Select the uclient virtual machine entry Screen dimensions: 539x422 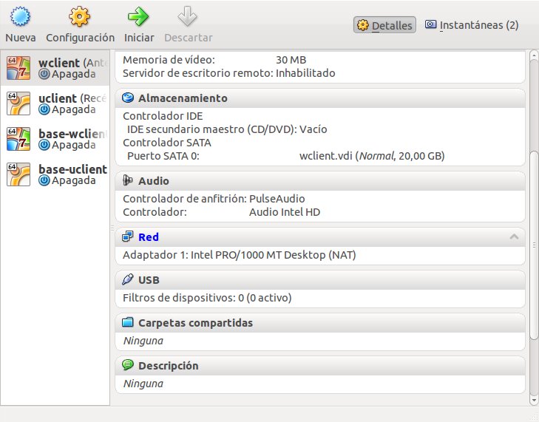pyautogui.click(x=55, y=103)
